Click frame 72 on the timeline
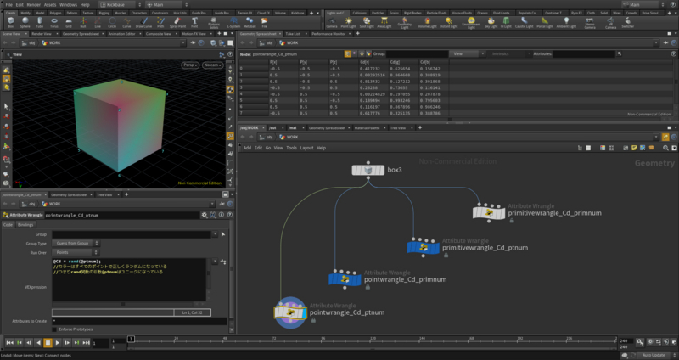The image size is (679, 360). click(273, 340)
